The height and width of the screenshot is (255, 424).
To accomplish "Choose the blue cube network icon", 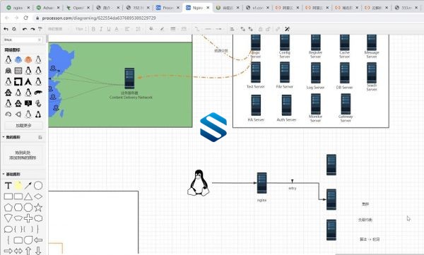I will (18, 59).
